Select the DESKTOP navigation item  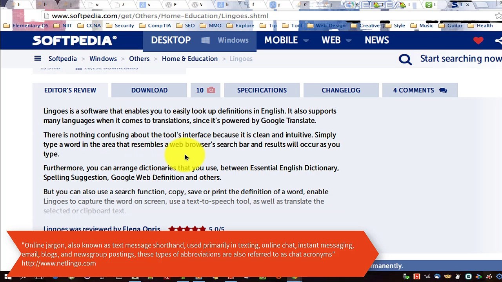tap(171, 40)
